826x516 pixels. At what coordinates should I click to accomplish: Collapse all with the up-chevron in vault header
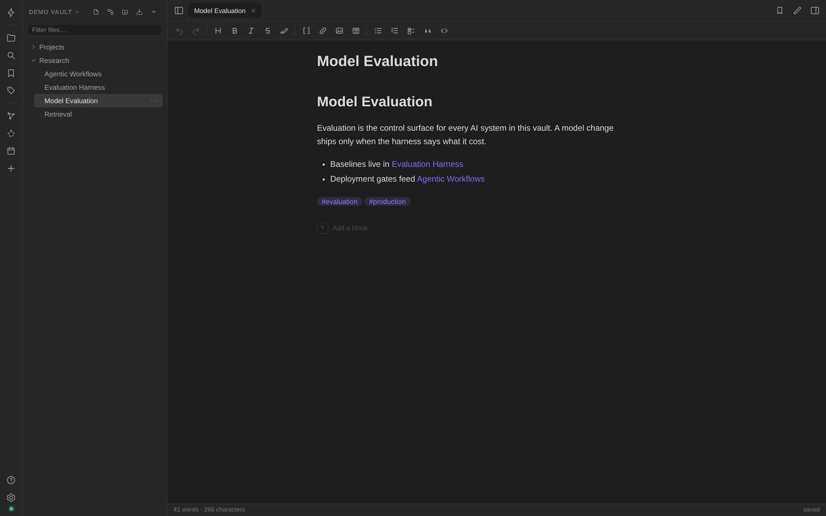click(x=154, y=12)
